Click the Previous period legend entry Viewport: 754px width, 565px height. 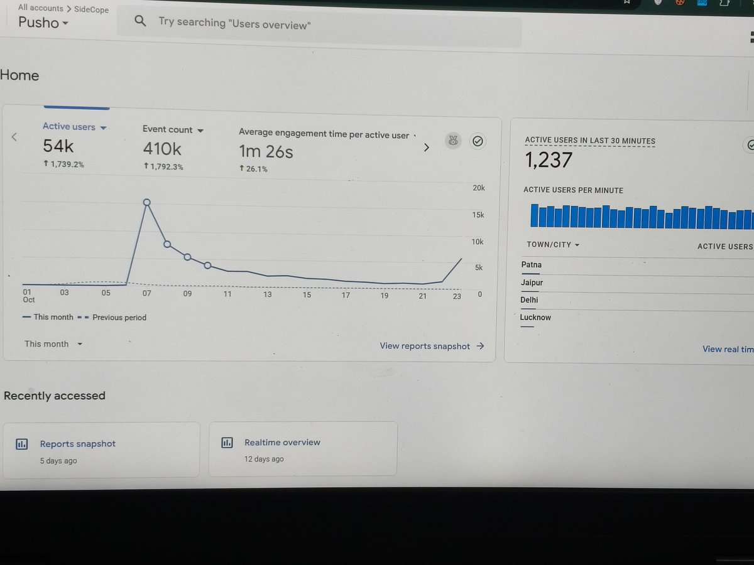tap(112, 318)
